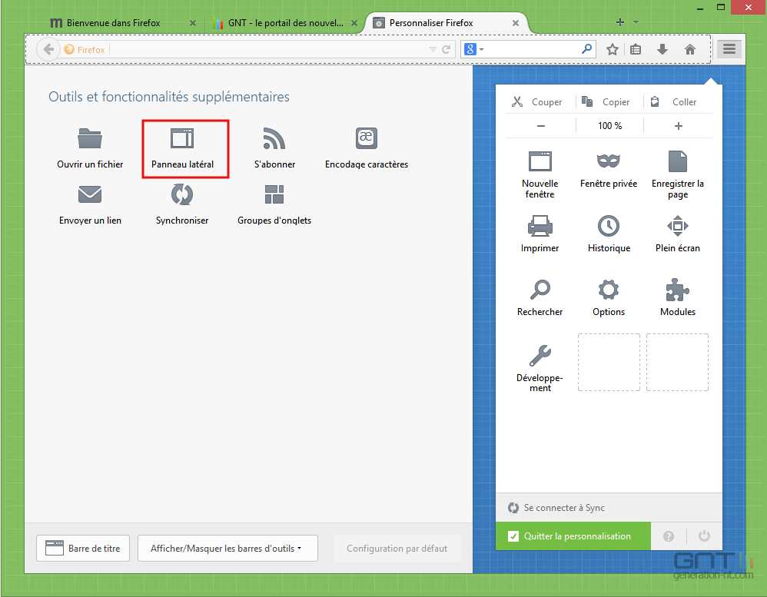Click the home icon in the toolbar
Image resolution: width=767 pixels, height=597 pixels.
click(689, 49)
